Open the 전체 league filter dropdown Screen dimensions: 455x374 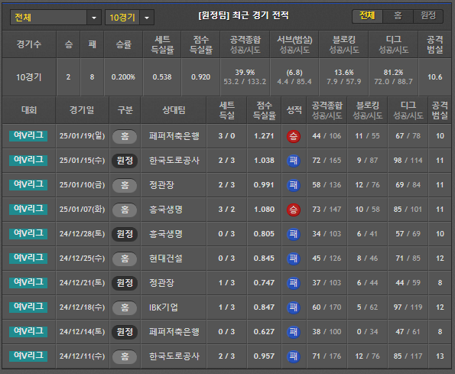pos(55,18)
